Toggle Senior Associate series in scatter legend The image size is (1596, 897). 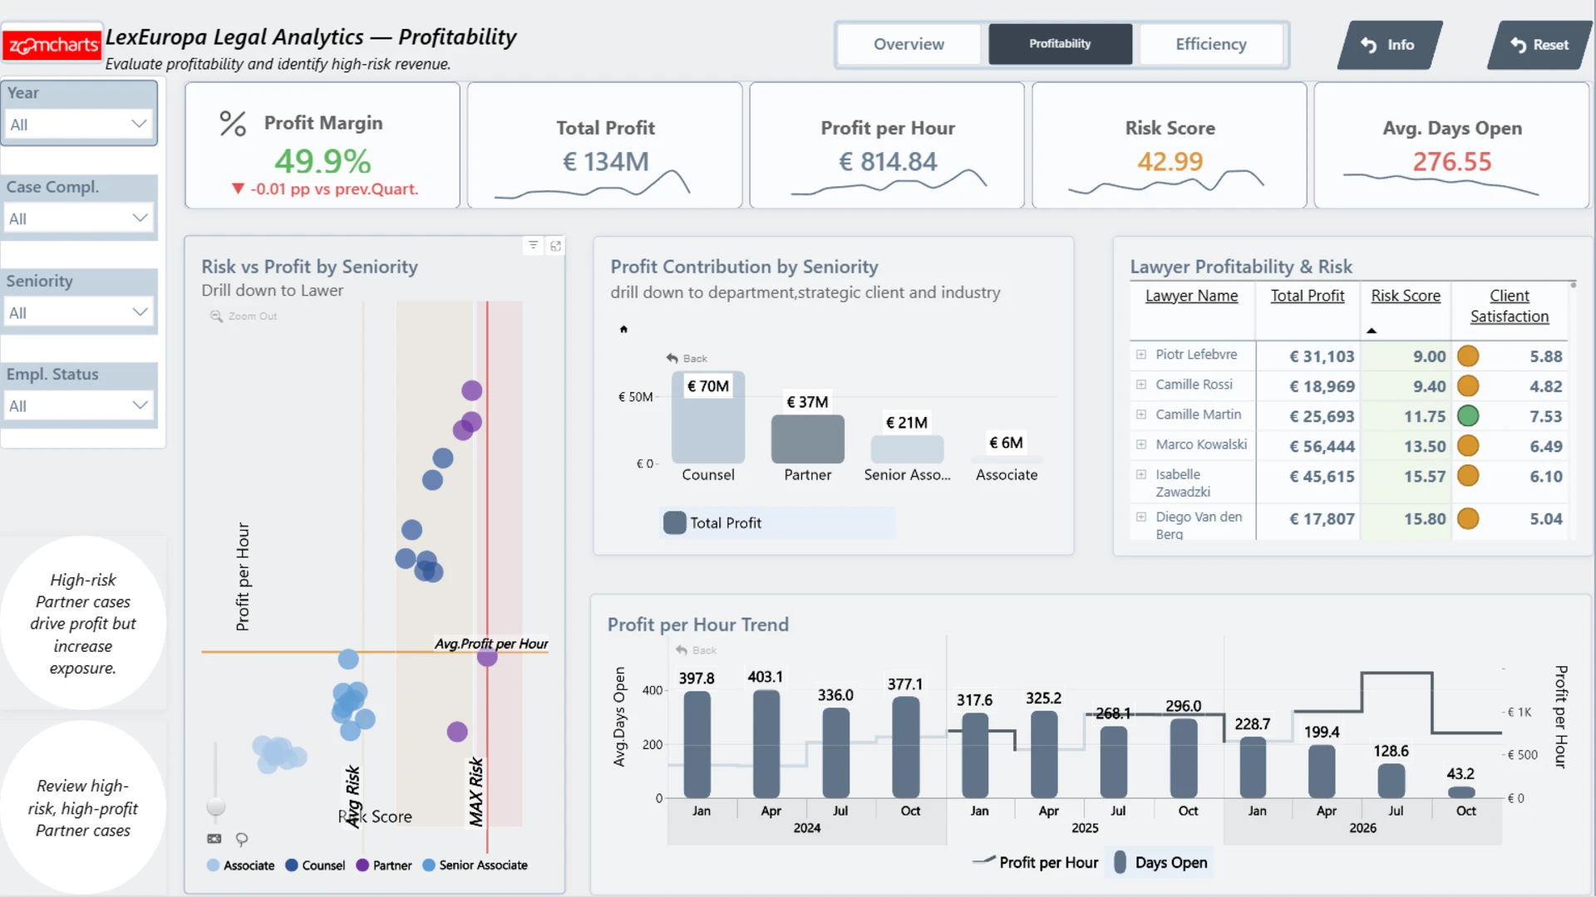(x=475, y=865)
